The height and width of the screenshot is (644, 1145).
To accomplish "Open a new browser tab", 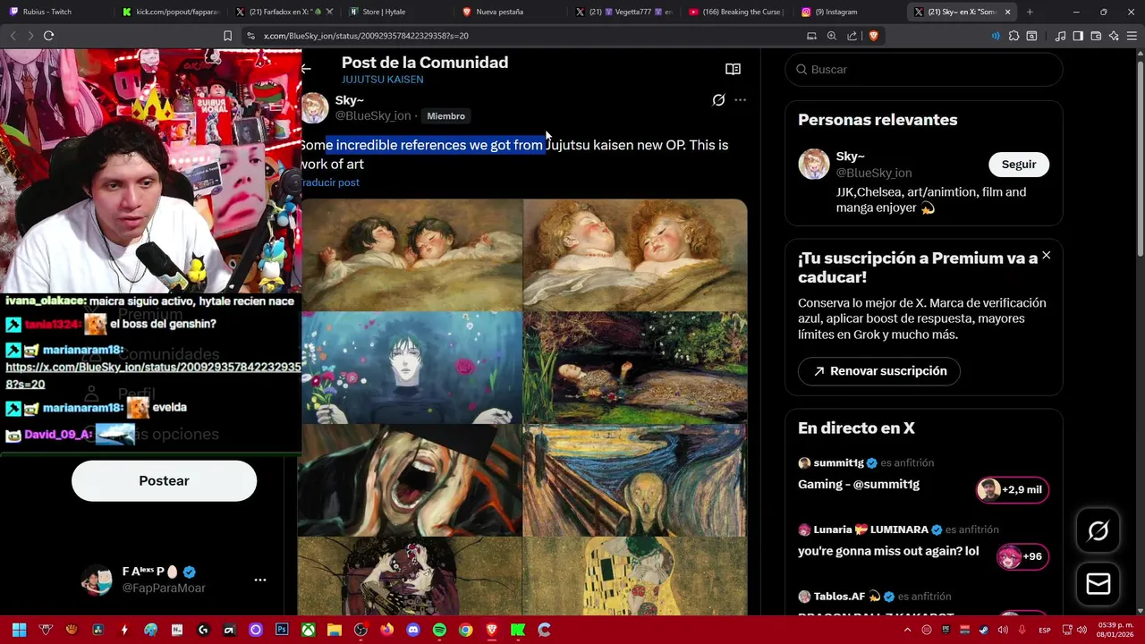I will (1030, 12).
